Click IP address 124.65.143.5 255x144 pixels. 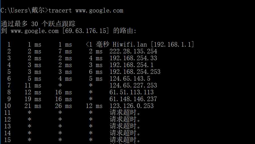point(130,79)
